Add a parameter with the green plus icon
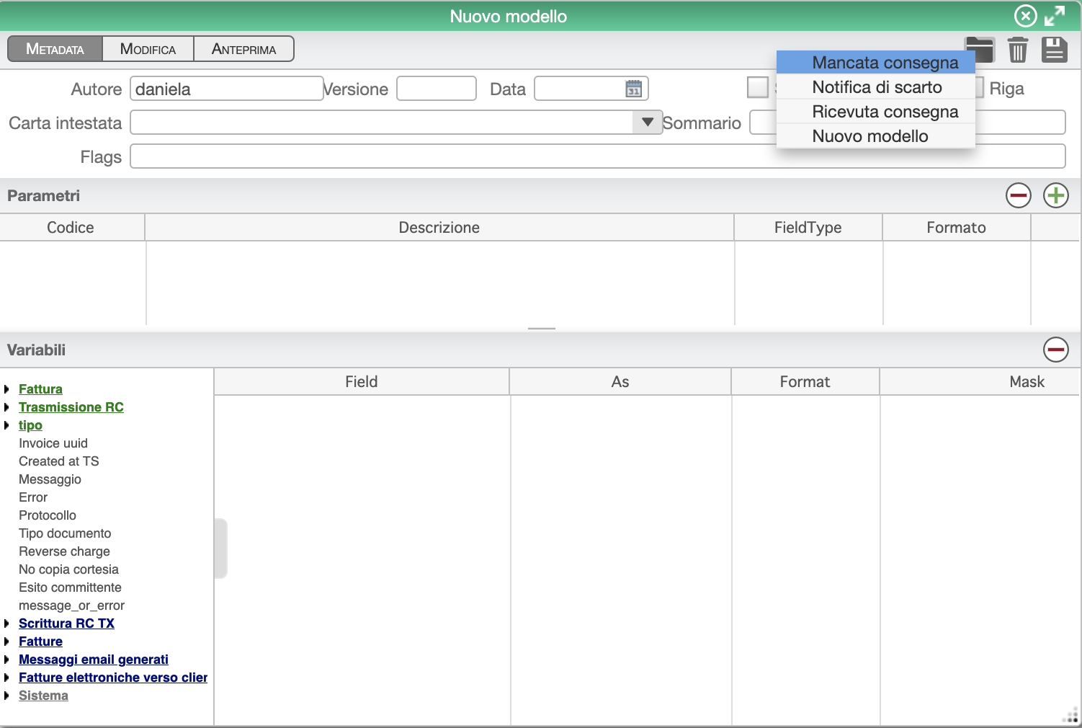The width and height of the screenshot is (1082, 728). 1055,195
